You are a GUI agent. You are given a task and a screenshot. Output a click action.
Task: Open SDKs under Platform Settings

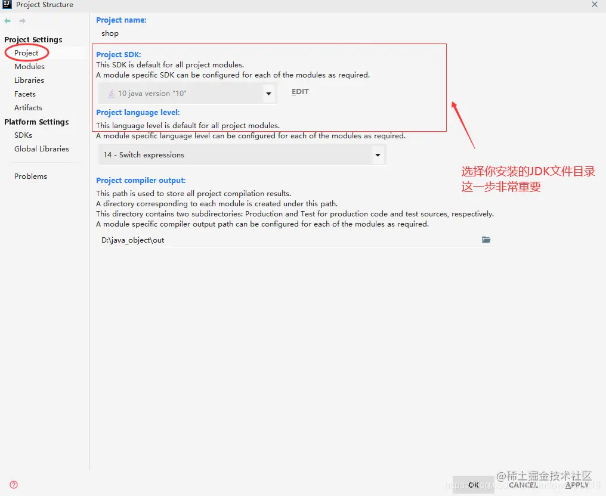[x=23, y=135]
